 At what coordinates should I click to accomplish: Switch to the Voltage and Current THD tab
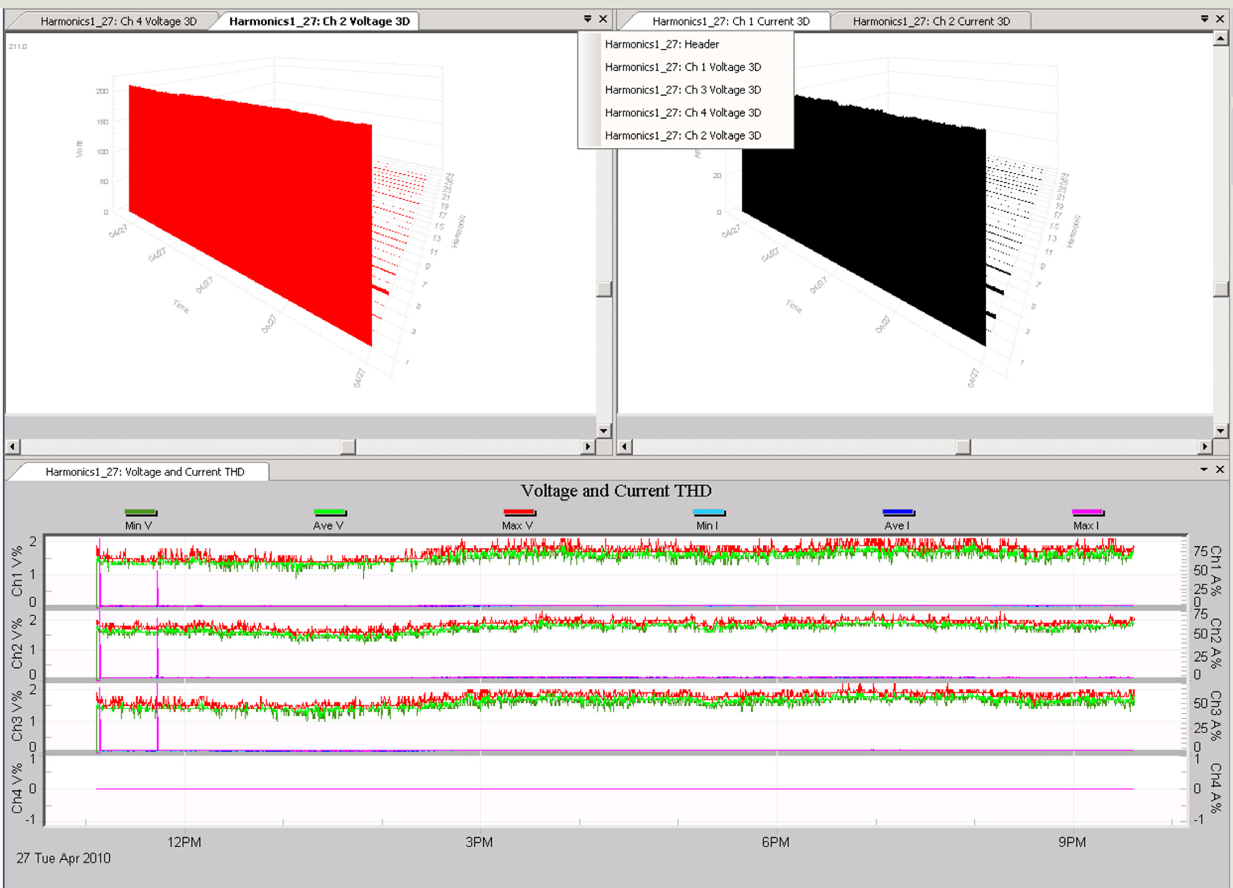pos(145,471)
